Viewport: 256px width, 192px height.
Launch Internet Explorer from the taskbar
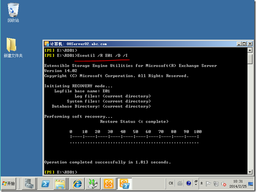pyautogui.click(x=77, y=183)
